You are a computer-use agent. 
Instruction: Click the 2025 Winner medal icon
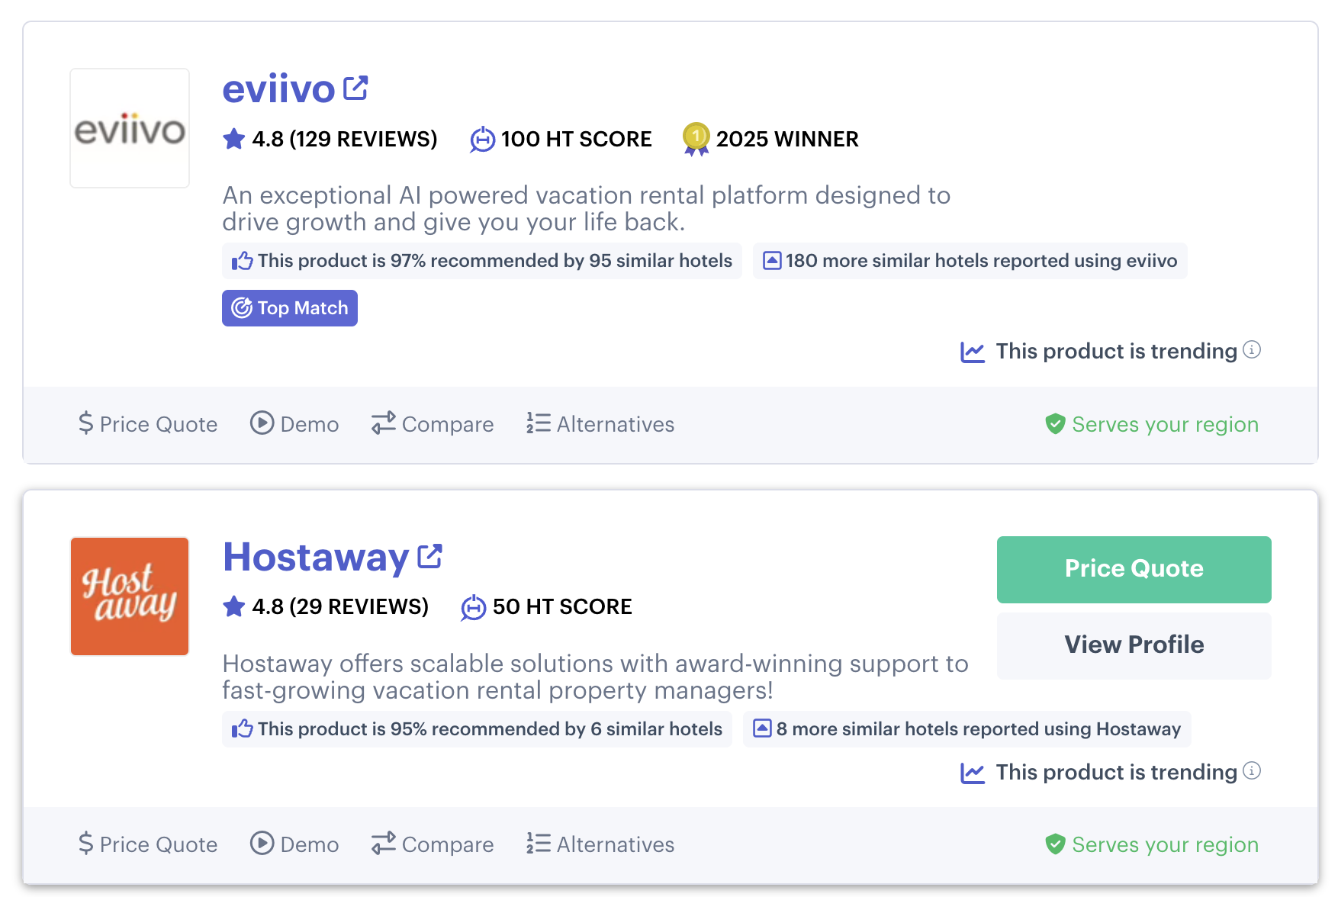click(x=696, y=139)
